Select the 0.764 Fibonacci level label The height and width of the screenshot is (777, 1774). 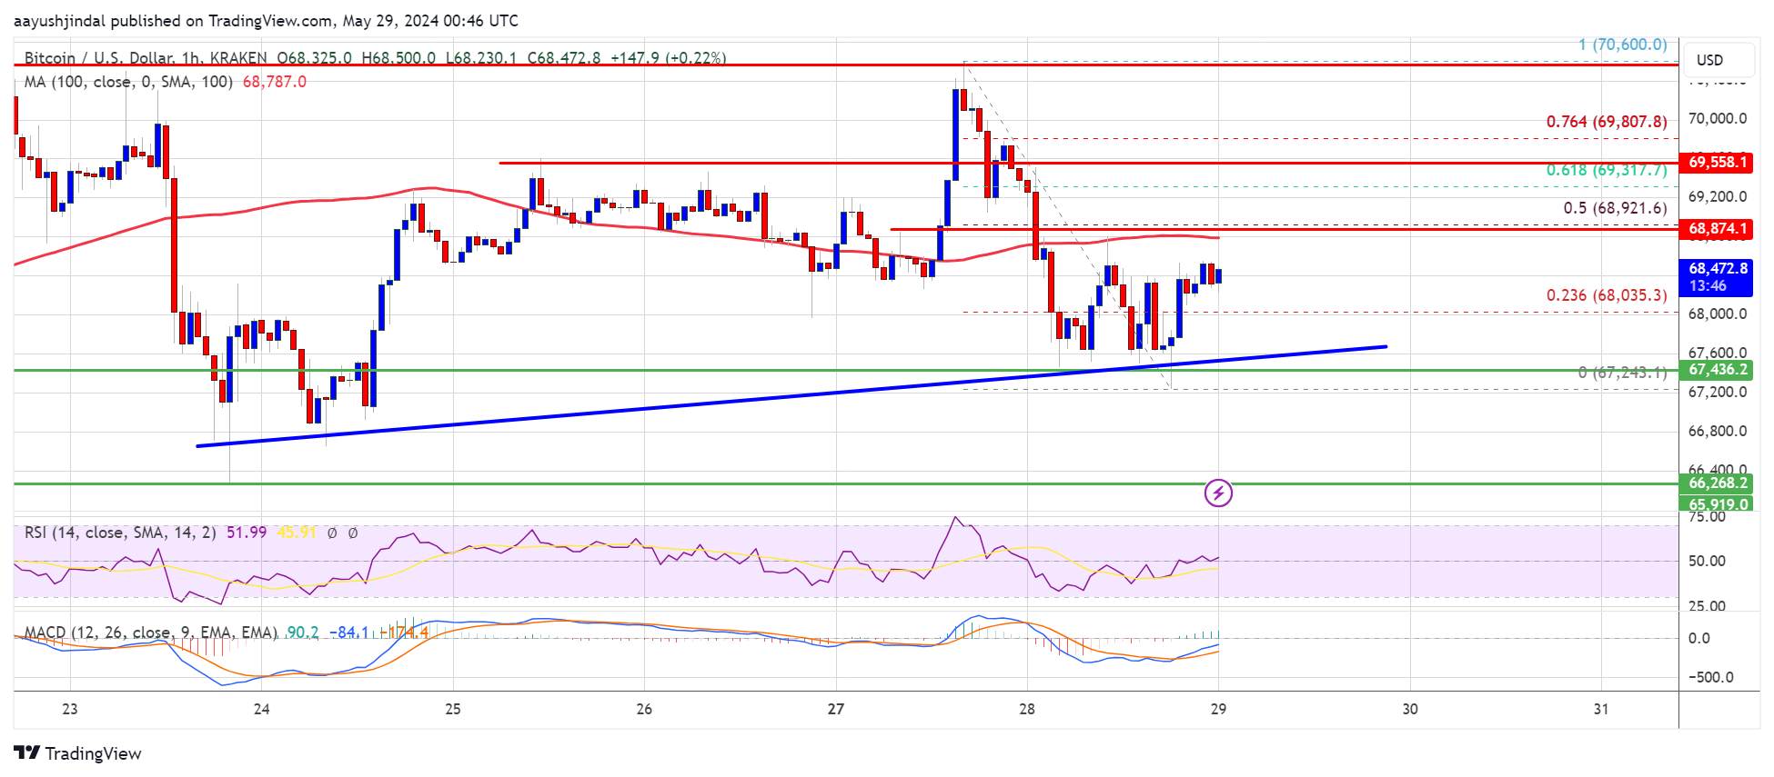coord(1606,122)
